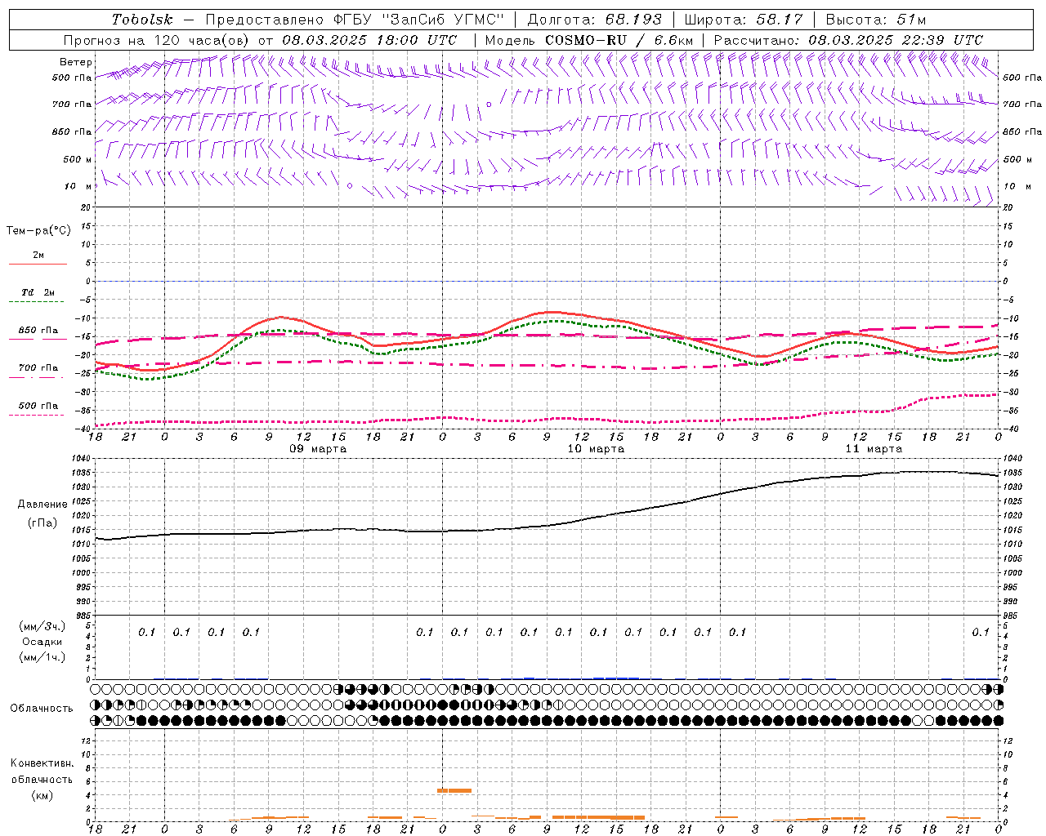The height and width of the screenshot is (836, 1046).
Task: Click the (мм/3ч.) precipitation unit label
Action: (x=42, y=626)
